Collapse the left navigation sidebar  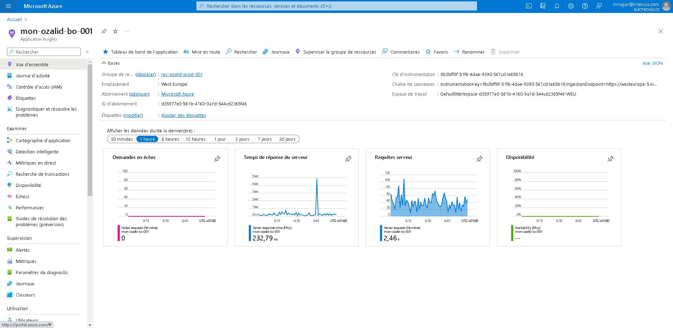point(87,52)
